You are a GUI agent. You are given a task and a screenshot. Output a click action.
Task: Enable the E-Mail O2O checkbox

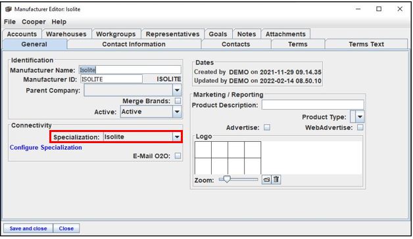tap(178, 156)
